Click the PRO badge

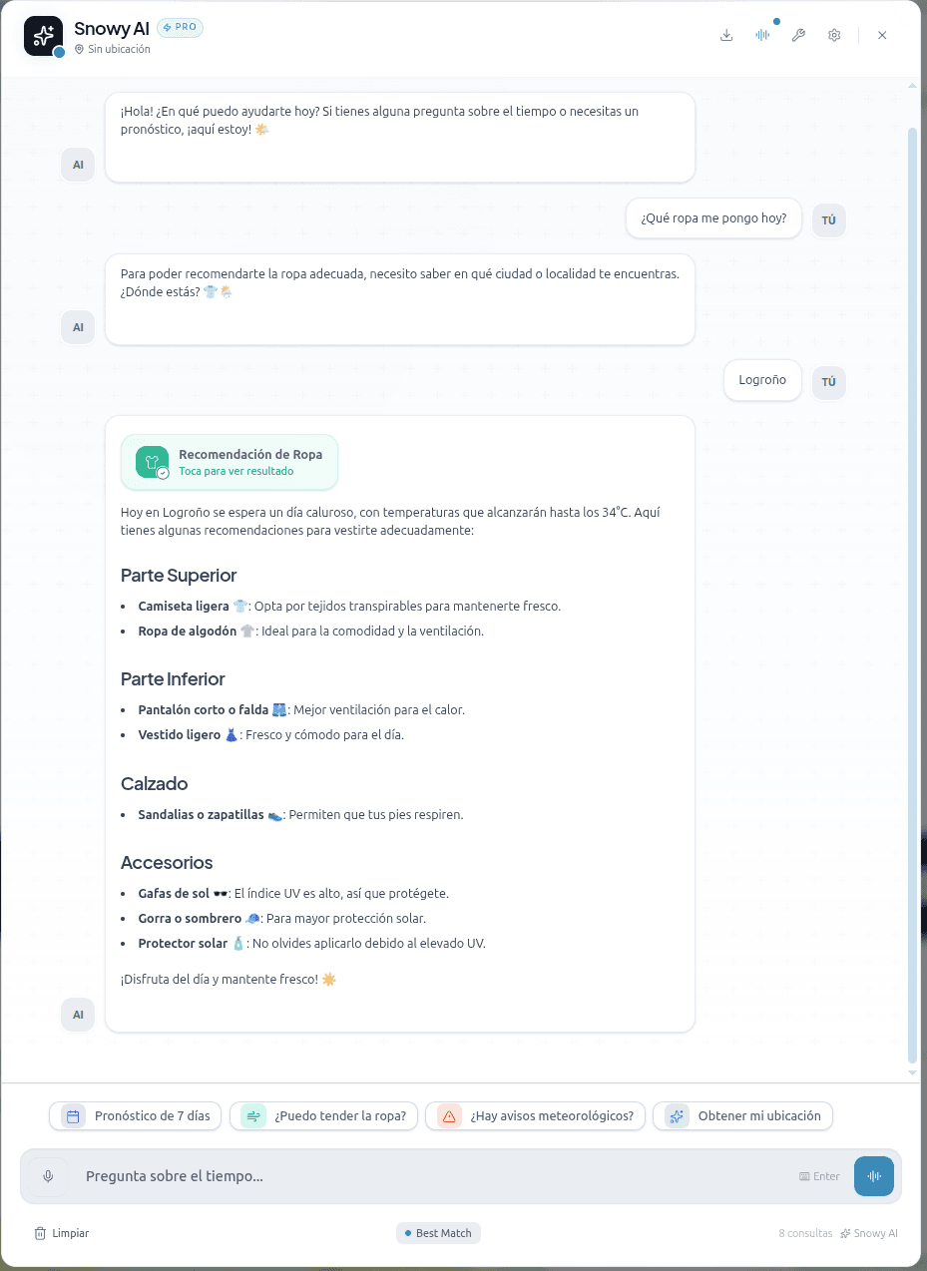pyautogui.click(x=180, y=28)
